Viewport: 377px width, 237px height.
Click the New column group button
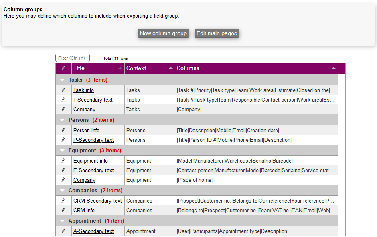(x=163, y=34)
